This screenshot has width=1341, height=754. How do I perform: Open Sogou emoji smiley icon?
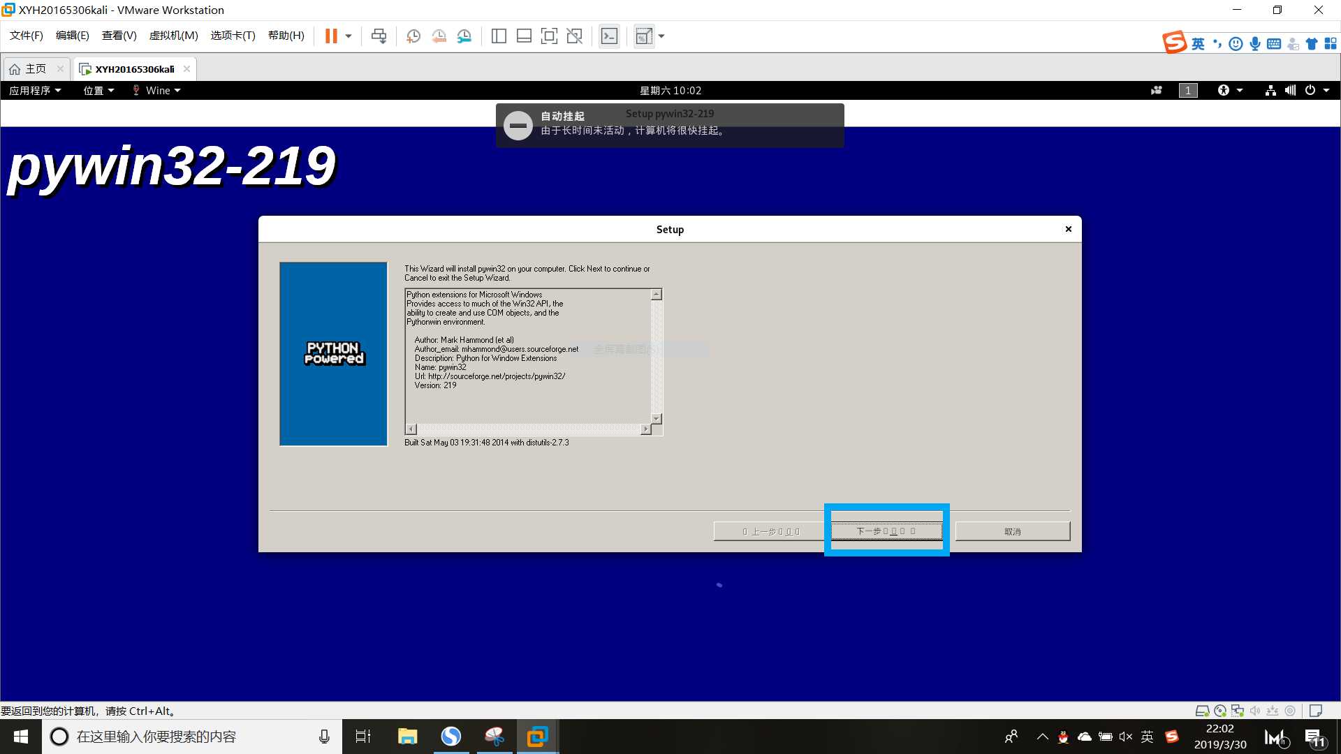[1236, 44]
